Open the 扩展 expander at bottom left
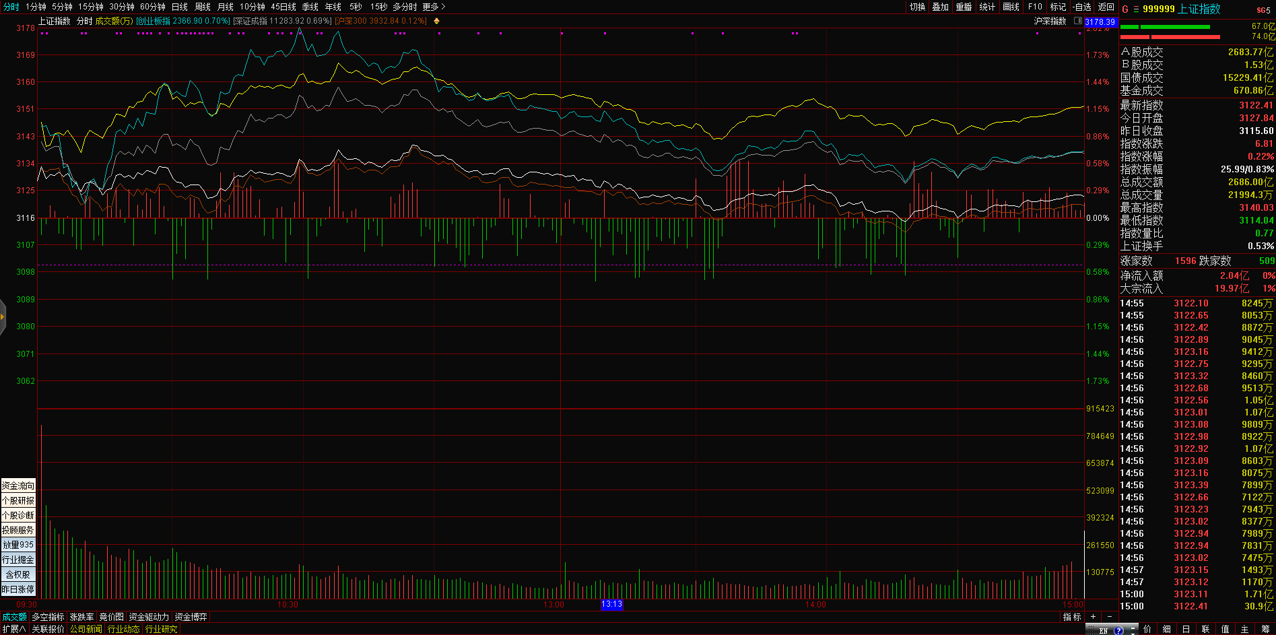Viewport: 1276px width, 635px height. [13, 629]
